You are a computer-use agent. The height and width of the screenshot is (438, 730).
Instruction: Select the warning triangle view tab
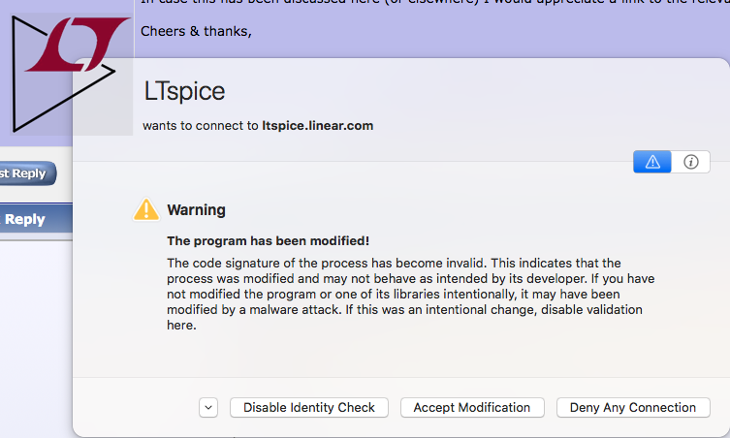(651, 162)
